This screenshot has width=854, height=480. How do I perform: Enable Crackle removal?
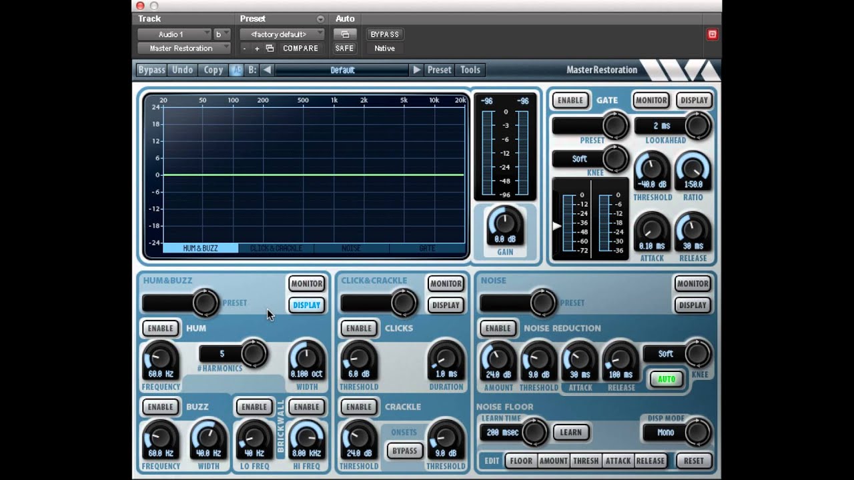(358, 407)
